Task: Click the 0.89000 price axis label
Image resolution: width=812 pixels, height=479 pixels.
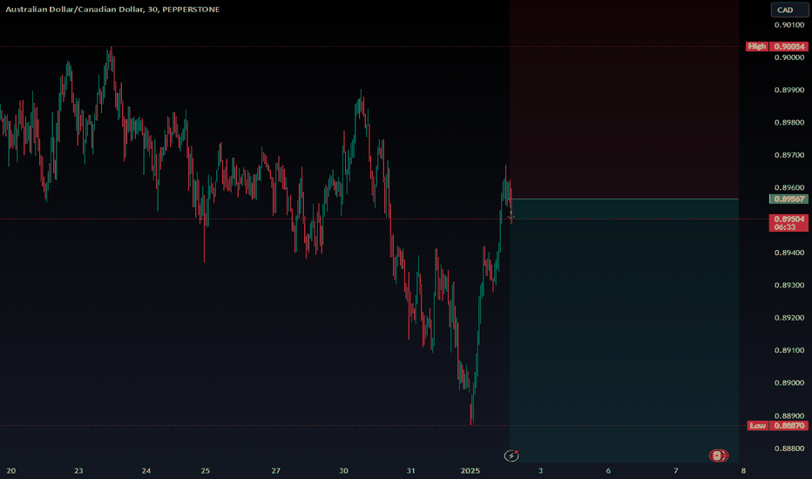Action: pyautogui.click(x=789, y=383)
